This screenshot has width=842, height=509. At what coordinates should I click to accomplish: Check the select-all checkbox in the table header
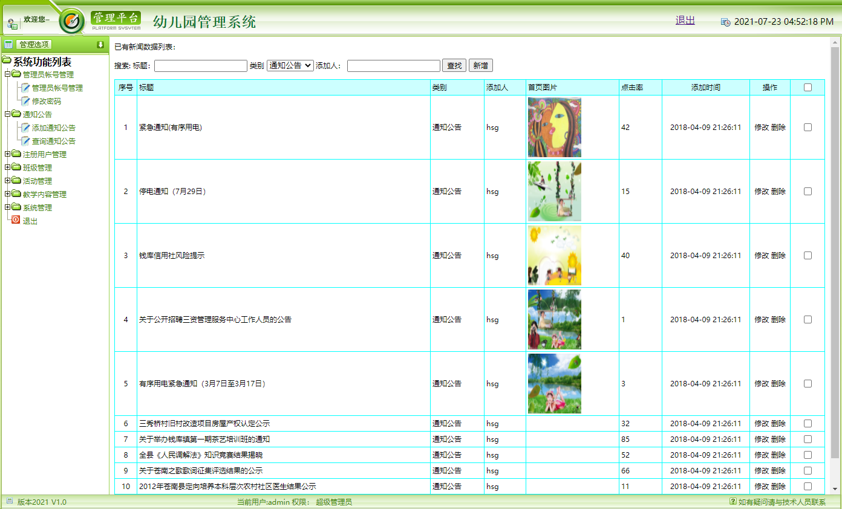(x=808, y=87)
